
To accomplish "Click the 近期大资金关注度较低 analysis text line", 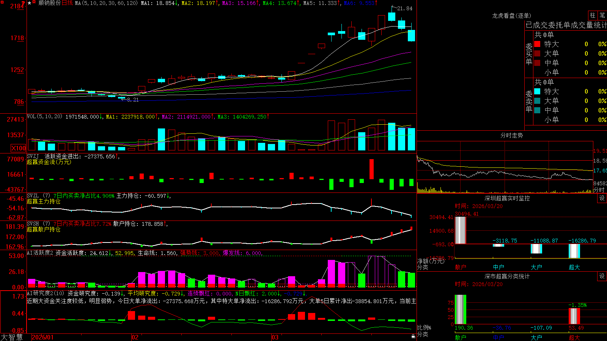I will click(x=222, y=301).
